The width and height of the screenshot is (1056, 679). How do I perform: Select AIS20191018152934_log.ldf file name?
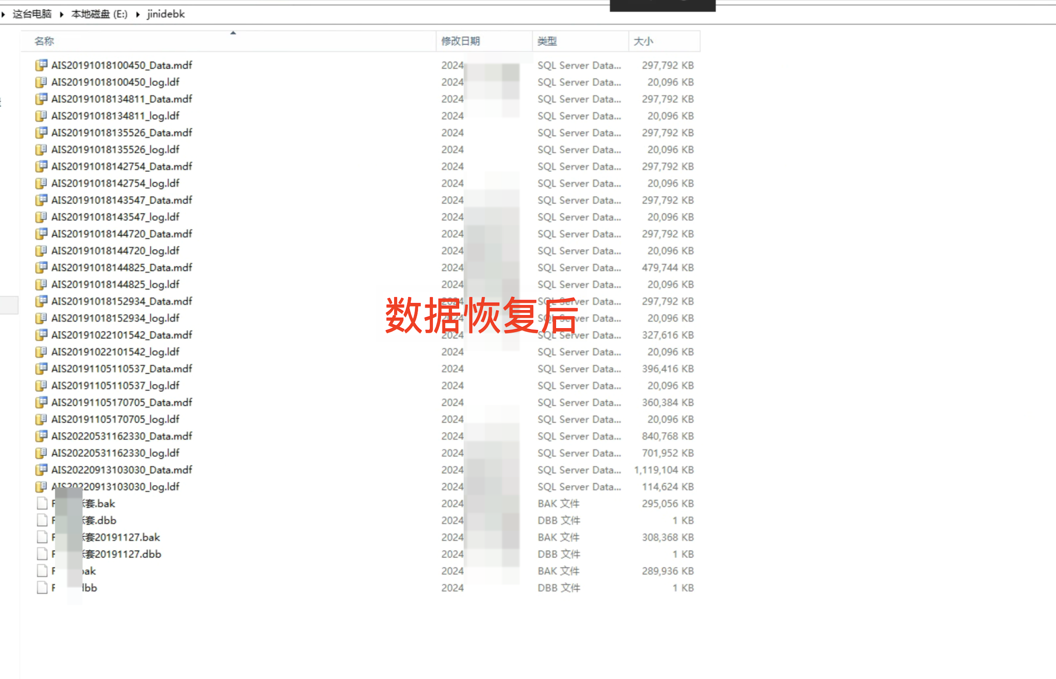115,318
